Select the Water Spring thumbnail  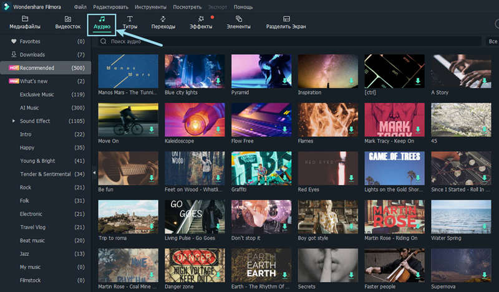pos(461,217)
